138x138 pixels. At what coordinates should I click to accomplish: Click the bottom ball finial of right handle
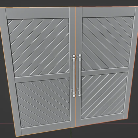click(80, 95)
